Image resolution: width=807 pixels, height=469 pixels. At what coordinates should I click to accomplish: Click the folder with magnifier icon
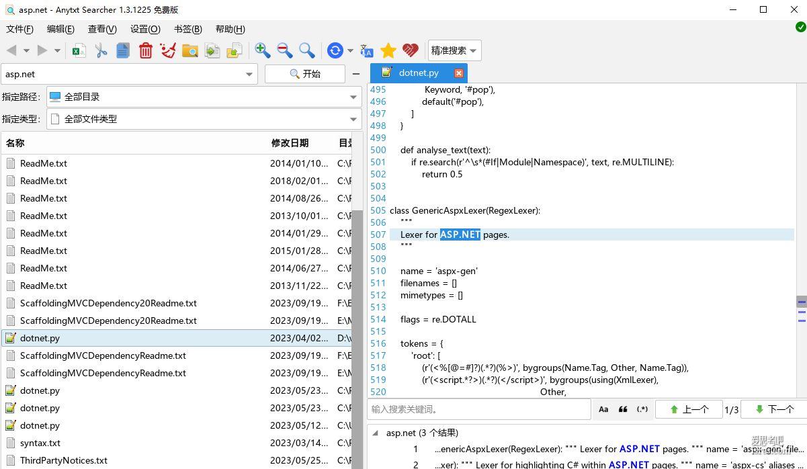[x=190, y=50]
